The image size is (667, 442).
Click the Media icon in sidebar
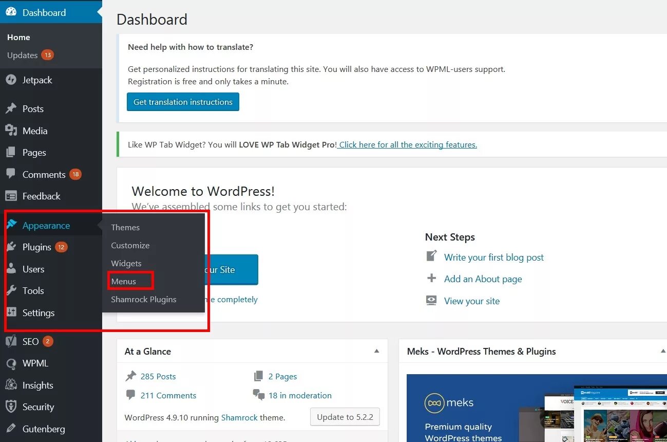click(11, 131)
